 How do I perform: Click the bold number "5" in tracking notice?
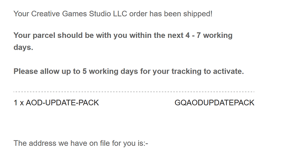85,71
